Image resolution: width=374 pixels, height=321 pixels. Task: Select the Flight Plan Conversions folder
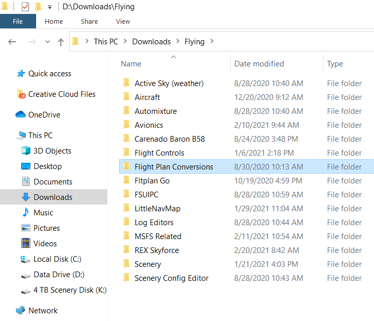(x=247, y=166)
